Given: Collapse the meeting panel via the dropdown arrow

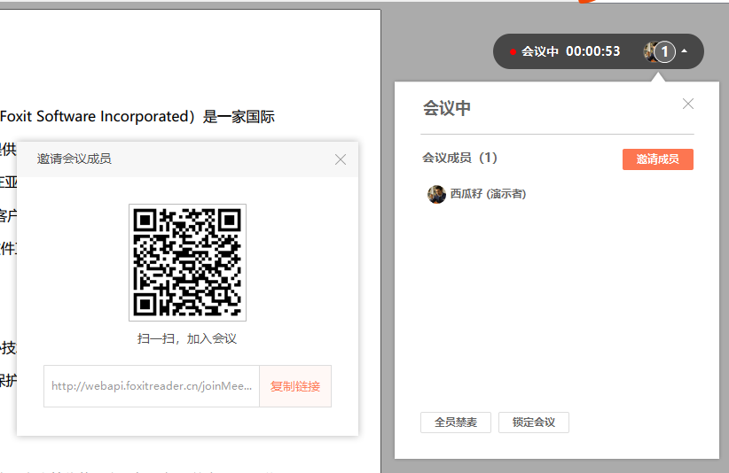Looking at the screenshot, I should (x=685, y=51).
